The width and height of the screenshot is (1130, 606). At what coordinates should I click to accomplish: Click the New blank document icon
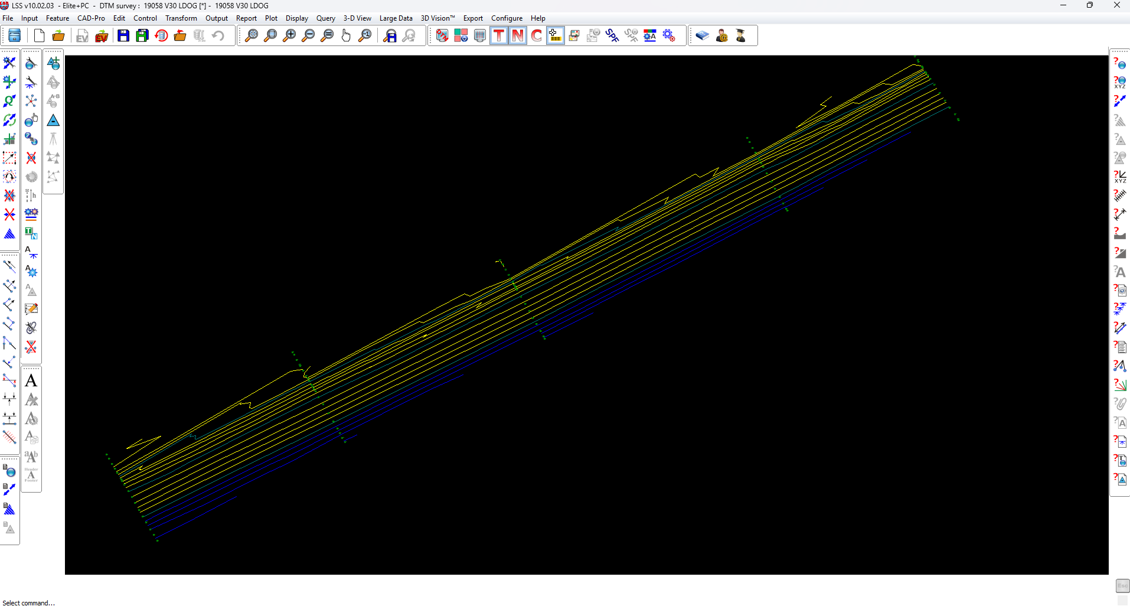pos(39,36)
